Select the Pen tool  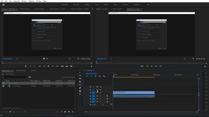coord(80,88)
